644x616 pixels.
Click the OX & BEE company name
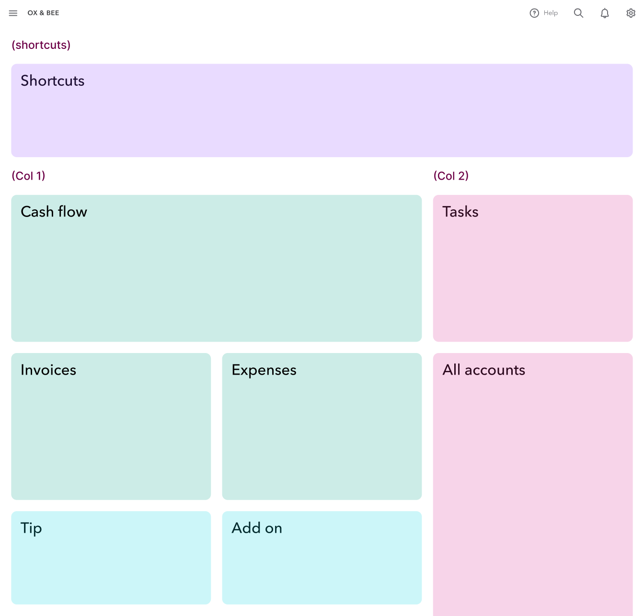point(44,13)
